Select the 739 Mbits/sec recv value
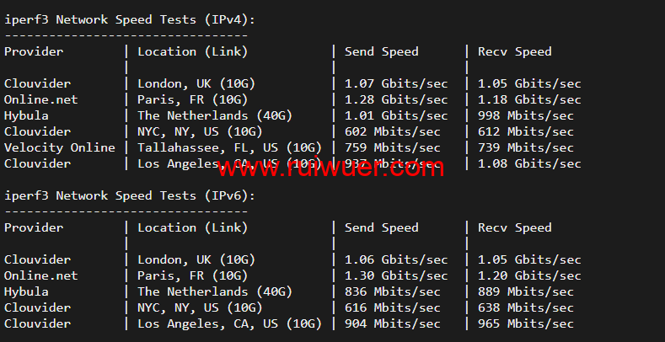 [526, 147]
